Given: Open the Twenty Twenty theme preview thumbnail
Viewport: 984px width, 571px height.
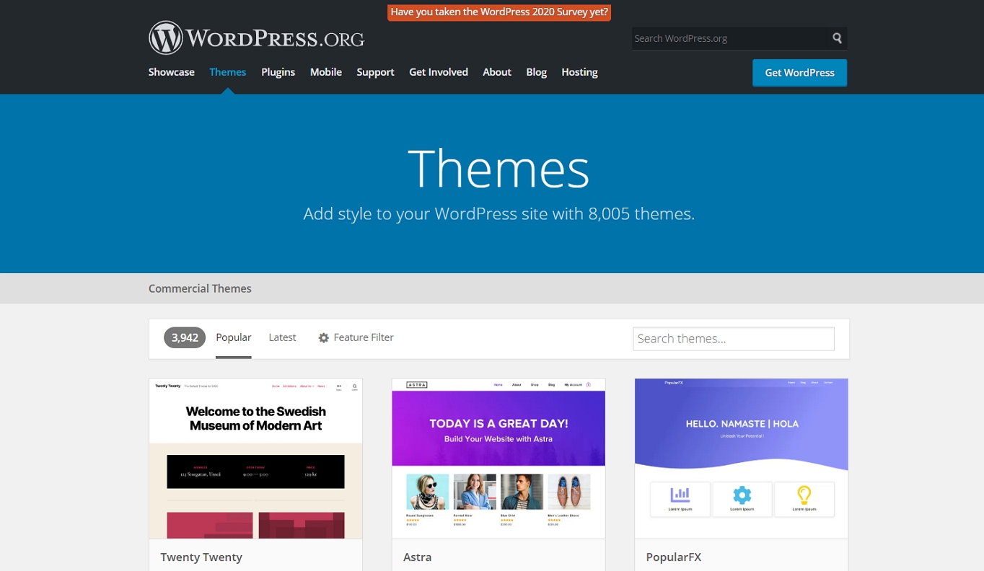Looking at the screenshot, I should tap(255, 459).
